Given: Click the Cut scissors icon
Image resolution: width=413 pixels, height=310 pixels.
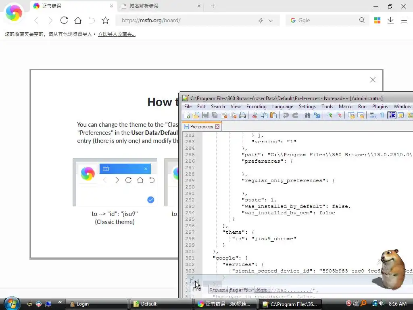Looking at the screenshot, I should 255,115.
